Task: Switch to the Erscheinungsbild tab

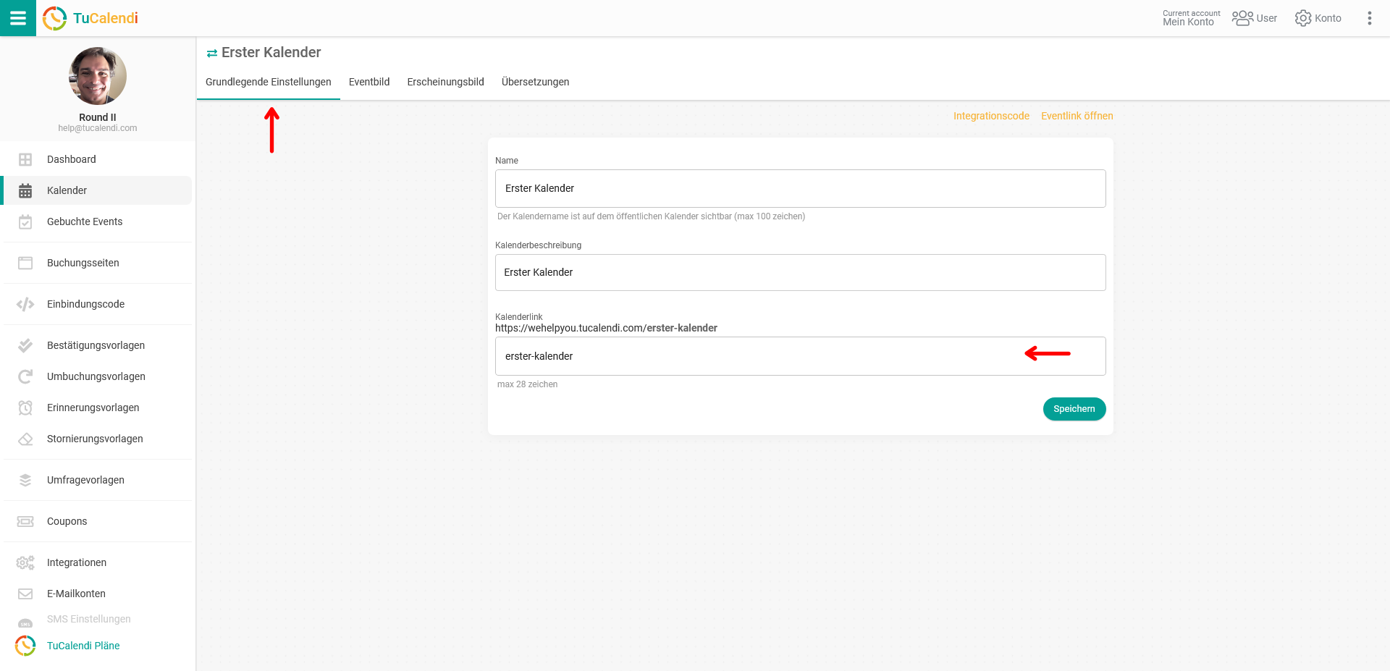Action: (445, 82)
